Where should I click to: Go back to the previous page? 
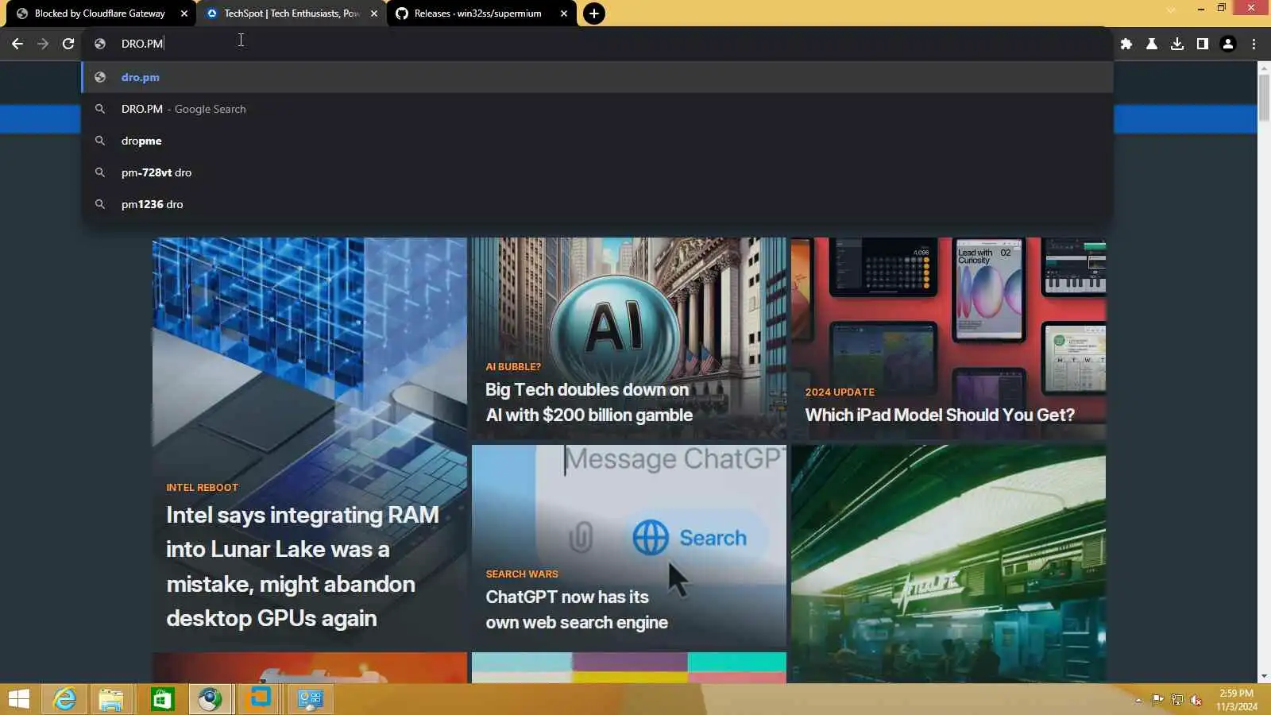[x=17, y=44]
